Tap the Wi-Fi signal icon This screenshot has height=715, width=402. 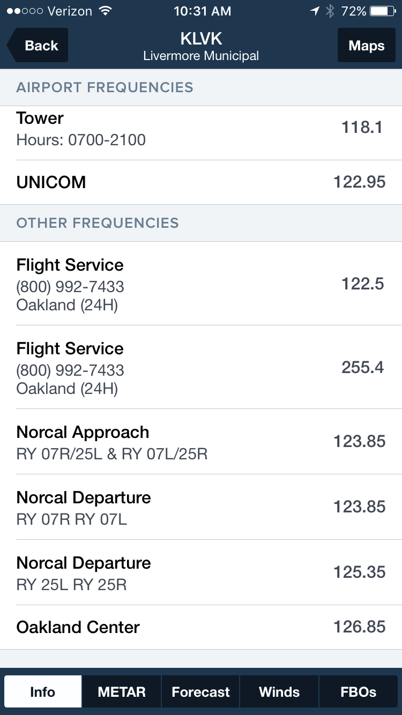[x=106, y=11]
